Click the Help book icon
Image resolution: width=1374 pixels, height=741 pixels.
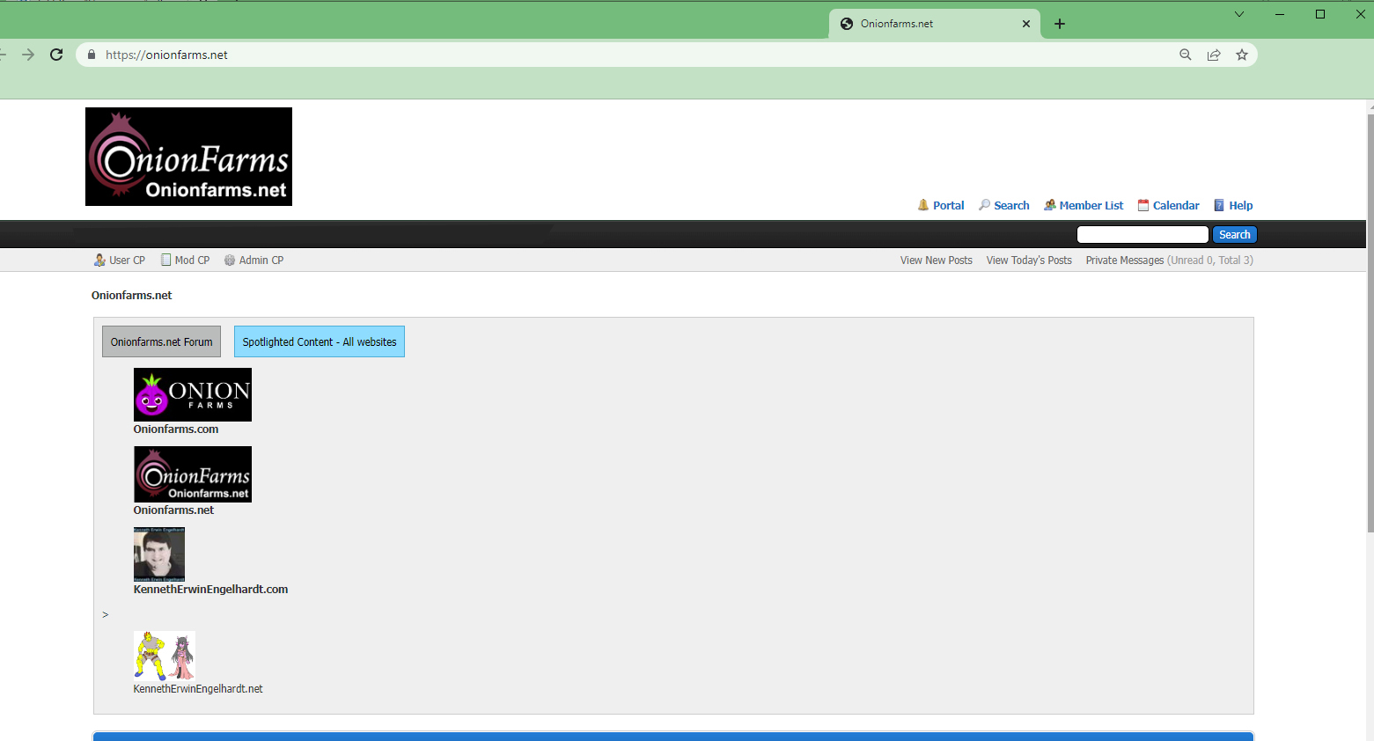[1219, 205]
